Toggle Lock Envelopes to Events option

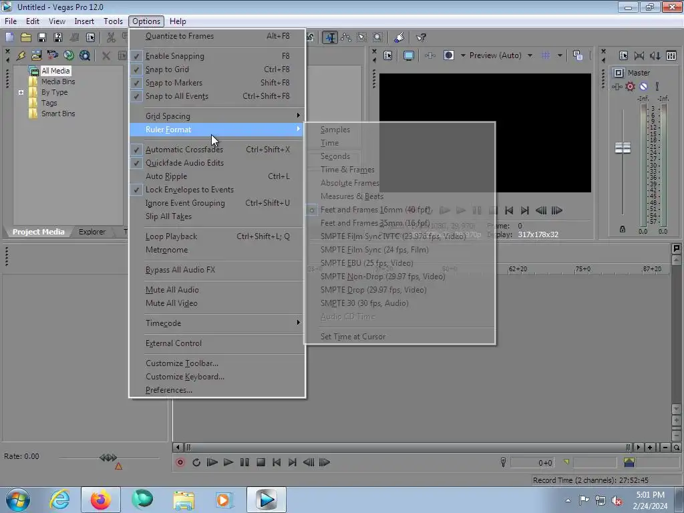click(x=217, y=190)
